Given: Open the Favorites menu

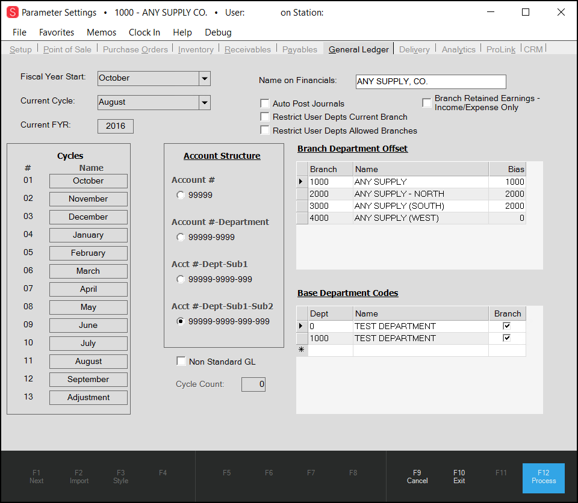Looking at the screenshot, I should (x=57, y=32).
